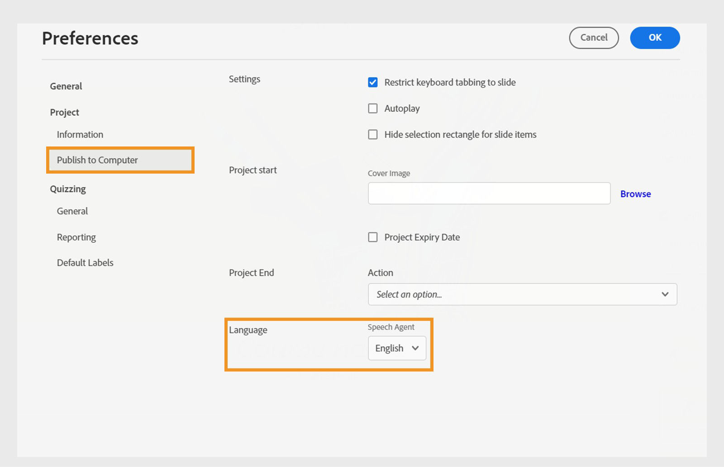Click the Select an option placeholder field

click(452, 294)
